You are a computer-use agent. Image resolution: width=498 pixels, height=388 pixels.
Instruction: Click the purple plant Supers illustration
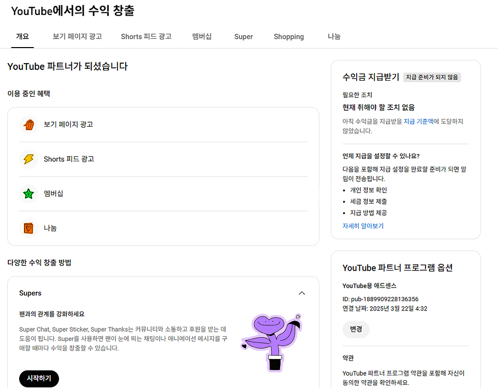tap(272, 342)
